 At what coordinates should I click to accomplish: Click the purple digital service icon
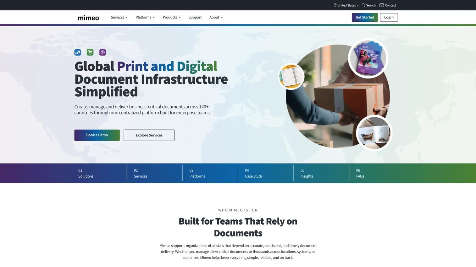tap(102, 52)
